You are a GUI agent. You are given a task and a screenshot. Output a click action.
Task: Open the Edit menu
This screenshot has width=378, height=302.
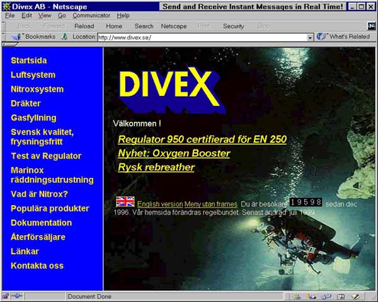tap(26, 15)
